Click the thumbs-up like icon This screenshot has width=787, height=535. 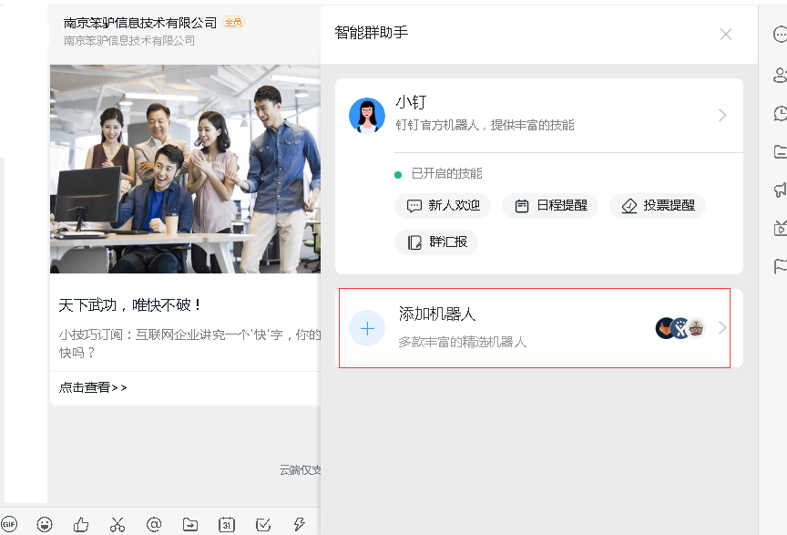(81, 524)
